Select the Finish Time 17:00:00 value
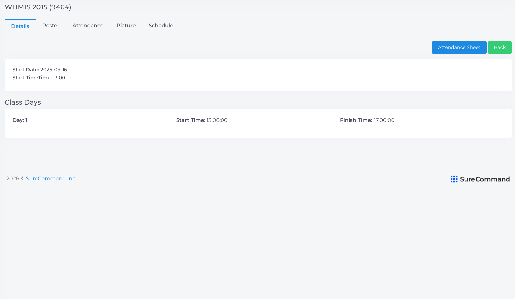 pos(384,120)
